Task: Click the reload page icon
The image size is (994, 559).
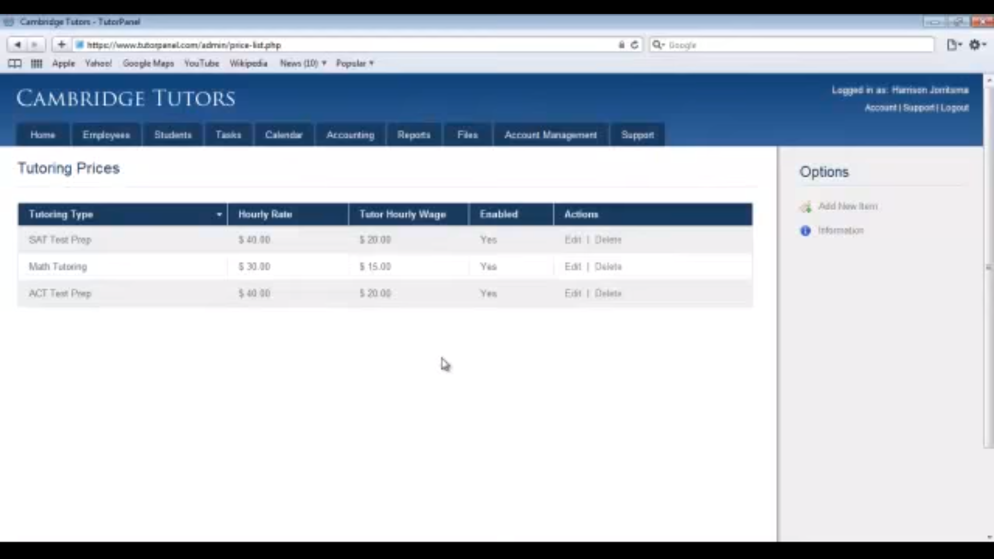Action: 635,45
